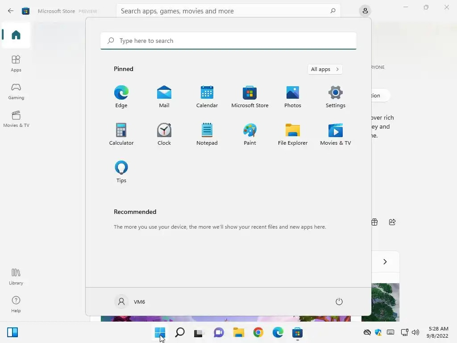
Task: Open the Store profile account icon
Action: click(365, 11)
